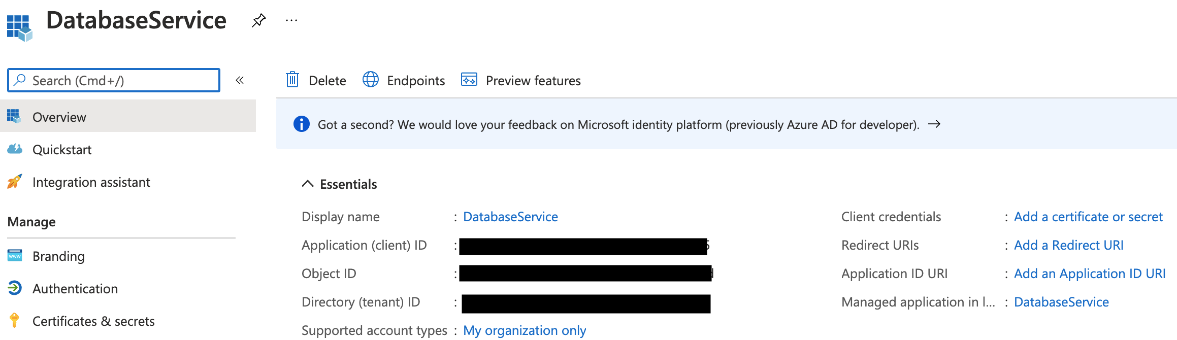Viewport: 1177px width, 340px height.
Task: Pin the DatabaseService page
Action: [258, 20]
